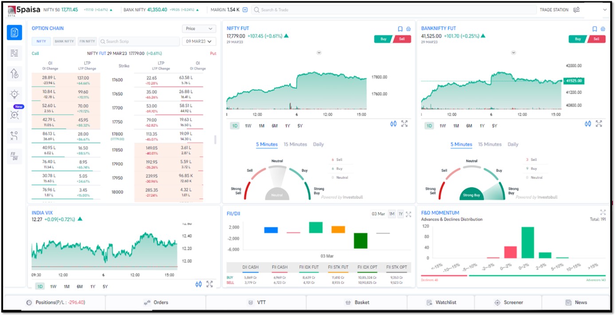Open the lightbulb ideas sidebar icon
This screenshot has width=616, height=316.
tap(14, 94)
